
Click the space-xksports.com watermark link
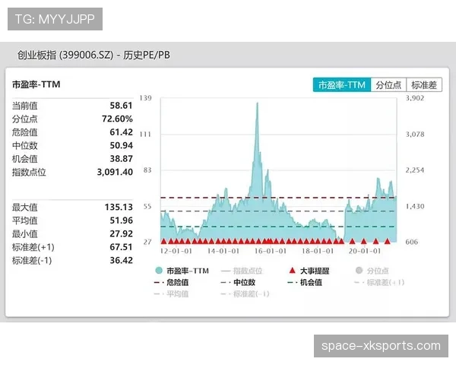(381, 346)
